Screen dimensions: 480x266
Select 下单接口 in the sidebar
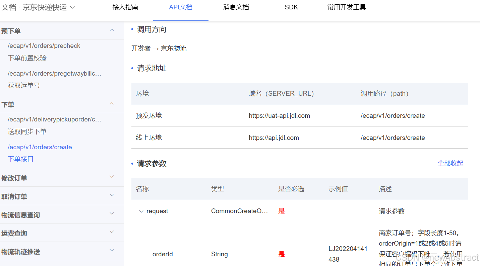pyautogui.click(x=21, y=159)
